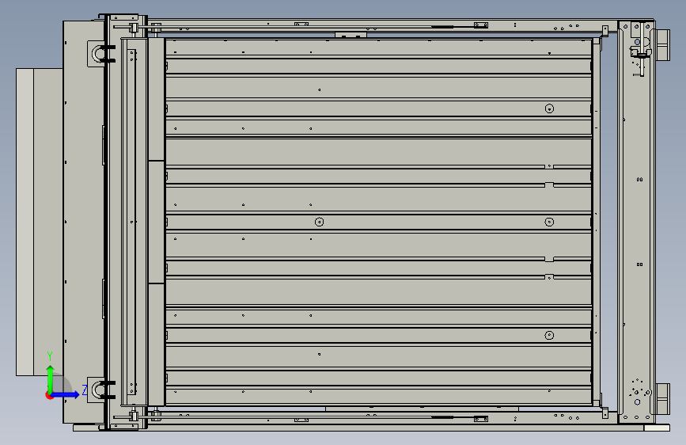Select the circled hole at panel center

[320, 222]
